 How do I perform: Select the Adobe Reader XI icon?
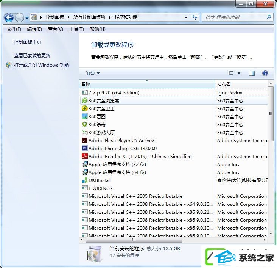click(85, 156)
